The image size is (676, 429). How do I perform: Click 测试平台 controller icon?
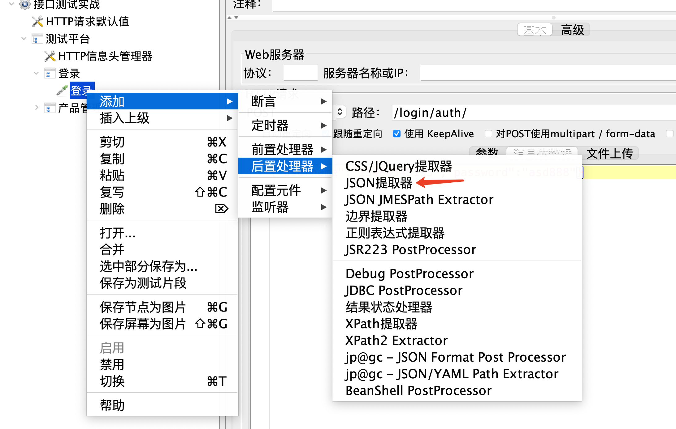pos(37,39)
